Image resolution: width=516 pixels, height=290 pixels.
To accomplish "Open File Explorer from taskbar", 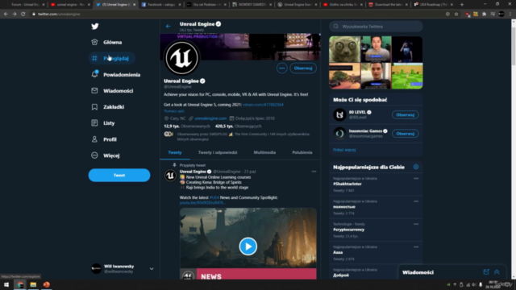I will click(33, 284).
